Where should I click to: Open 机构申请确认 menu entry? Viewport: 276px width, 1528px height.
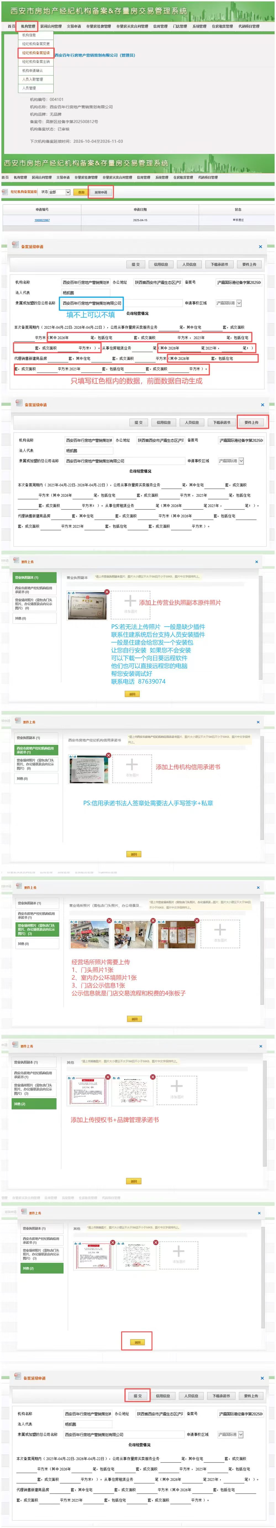click(33, 70)
